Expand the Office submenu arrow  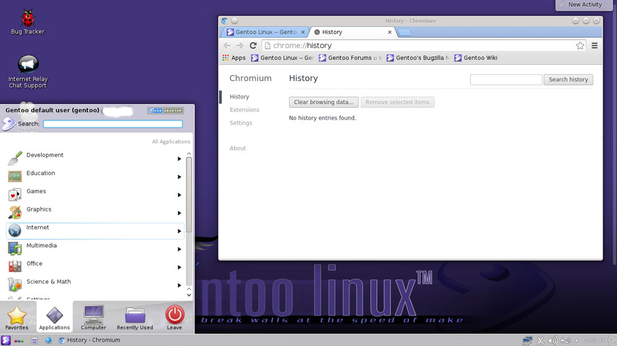tap(179, 267)
